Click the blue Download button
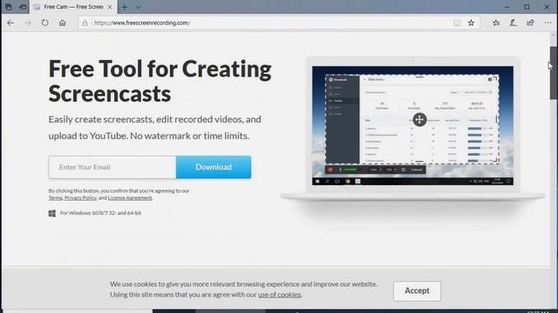 [214, 167]
